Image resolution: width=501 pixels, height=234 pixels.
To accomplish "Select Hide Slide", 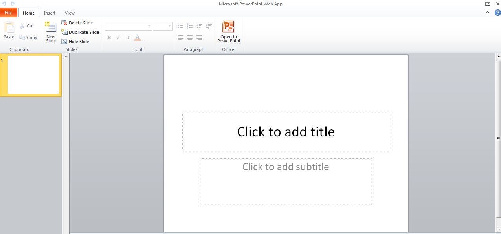I will (x=75, y=42).
